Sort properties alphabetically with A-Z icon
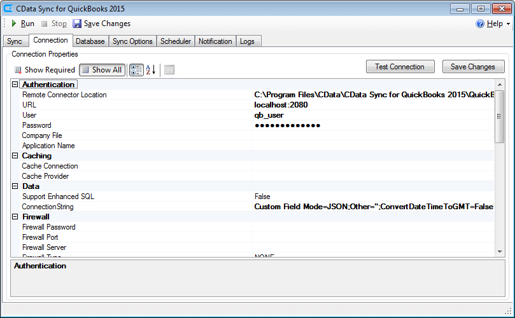515x318 pixels. click(151, 70)
